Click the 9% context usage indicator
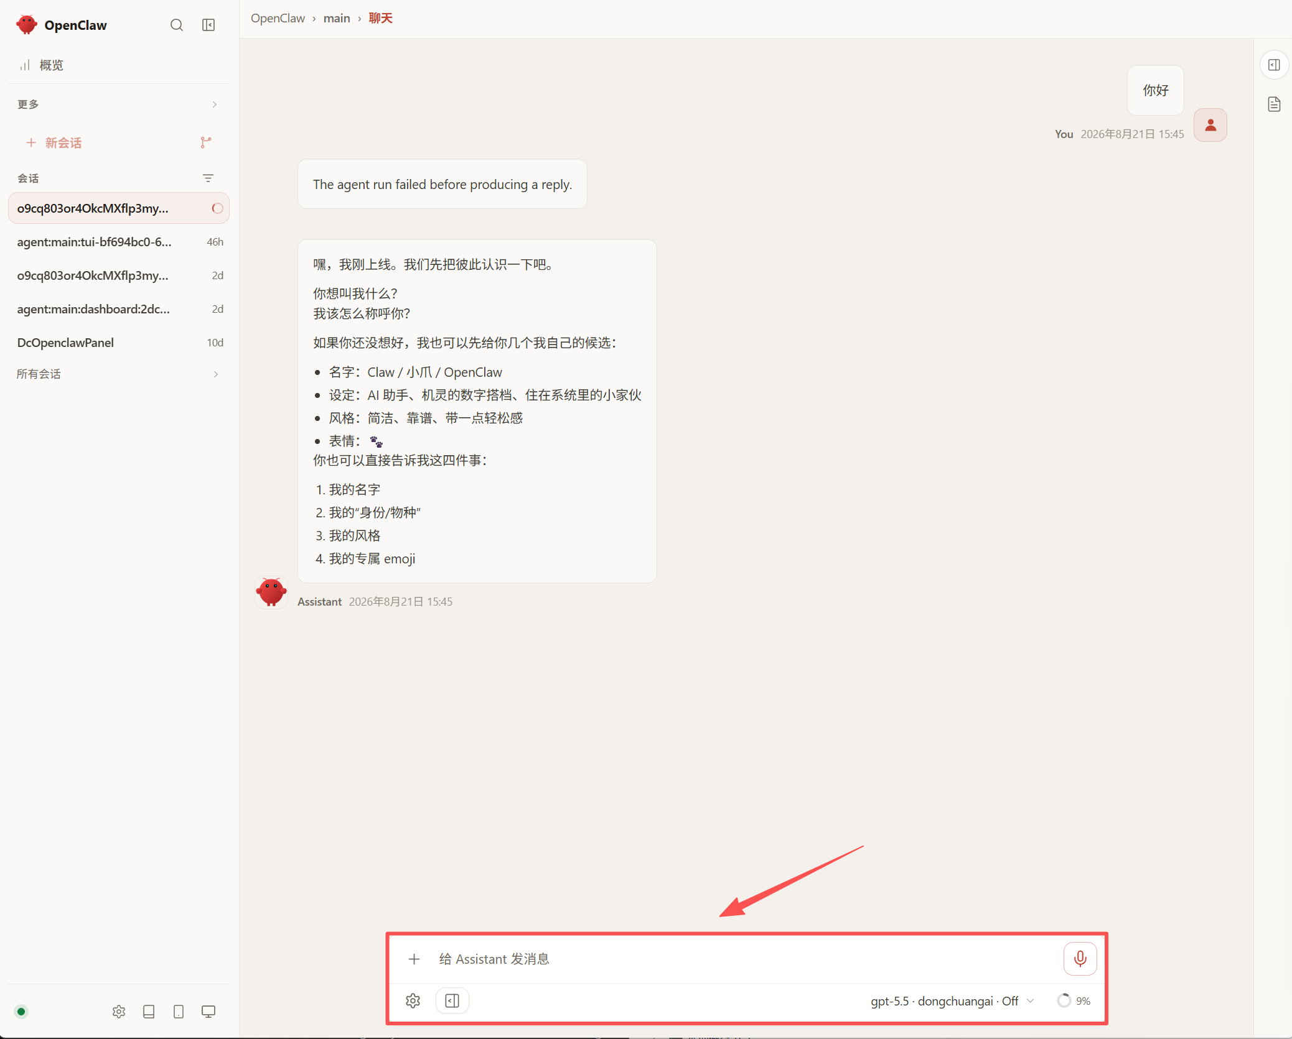This screenshot has height=1039, width=1292. [1074, 1001]
